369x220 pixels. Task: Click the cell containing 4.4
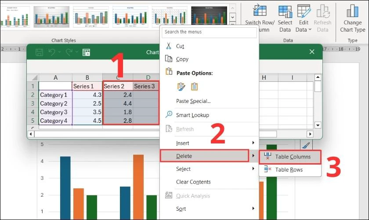(x=118, y=103)
